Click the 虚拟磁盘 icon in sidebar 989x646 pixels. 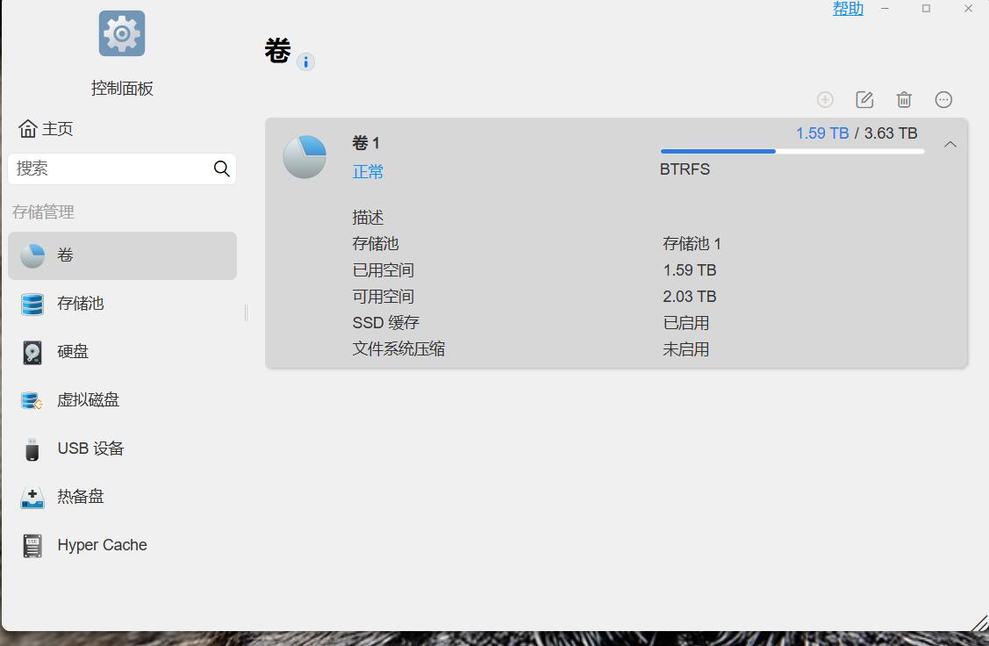pyautogui.click(x=32, y=400)
